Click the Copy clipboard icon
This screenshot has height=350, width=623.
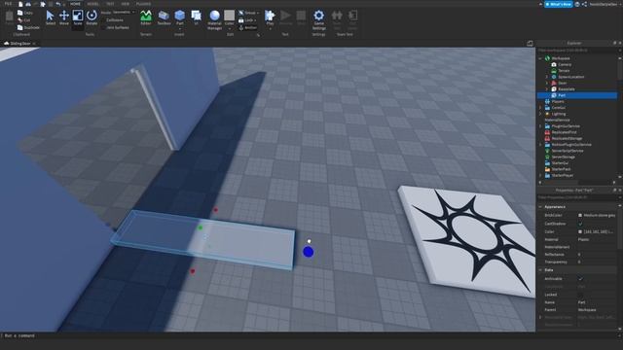(20, 13)
